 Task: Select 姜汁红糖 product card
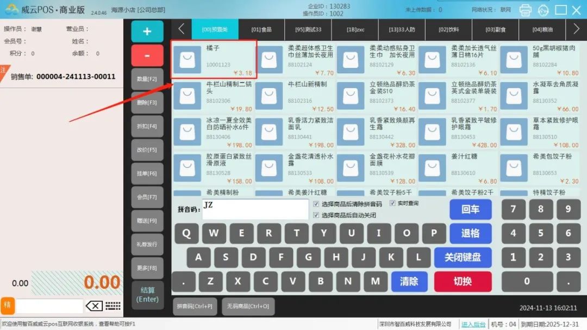458,168
